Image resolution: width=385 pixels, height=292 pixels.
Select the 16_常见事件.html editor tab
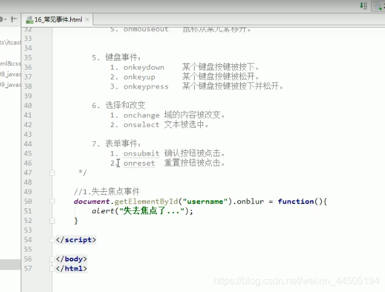click(58, 20)
